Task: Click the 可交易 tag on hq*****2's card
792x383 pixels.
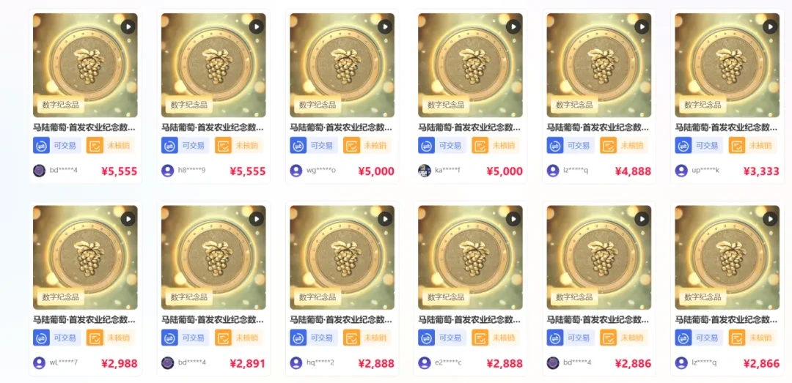Action: point(321,338)
